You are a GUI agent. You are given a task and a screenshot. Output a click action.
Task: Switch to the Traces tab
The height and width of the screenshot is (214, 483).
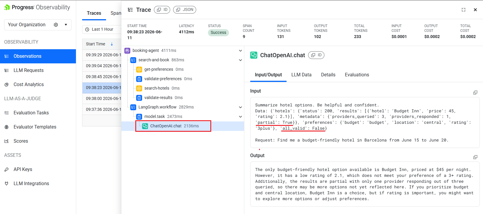[94, 13]
